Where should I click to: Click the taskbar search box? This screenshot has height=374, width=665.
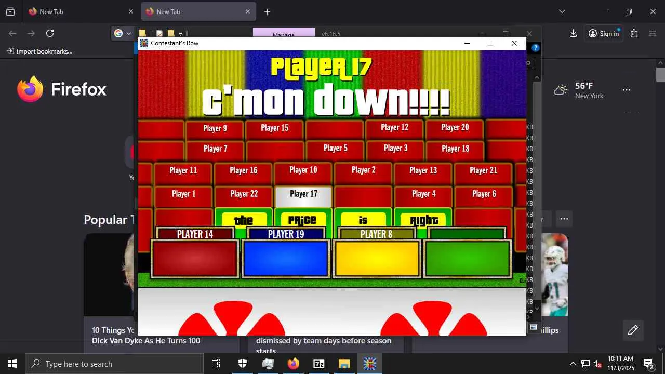(114, 364)
